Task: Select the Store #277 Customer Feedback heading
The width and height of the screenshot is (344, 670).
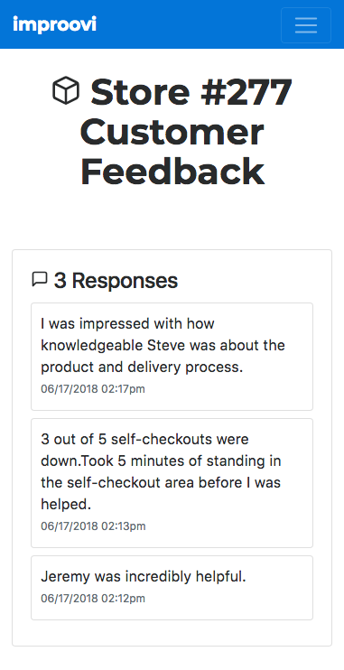Action: [x=172, y=132]
